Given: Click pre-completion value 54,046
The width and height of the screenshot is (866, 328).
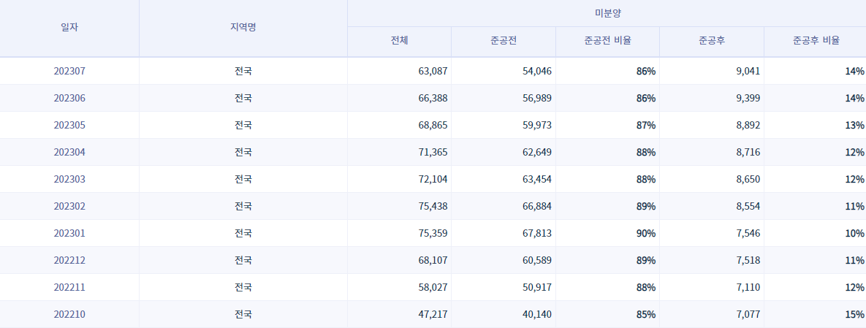Looking at the screenshot, I should click(x=537, y=71).
